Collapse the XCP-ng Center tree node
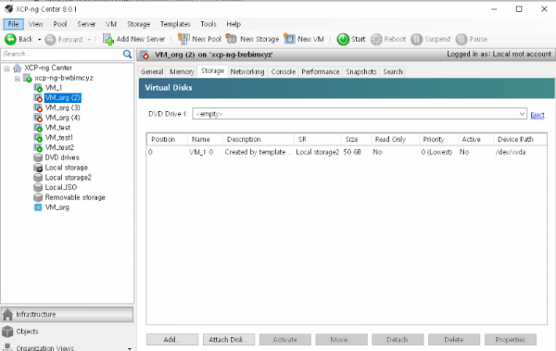This screenshot has width=556, height=351. coord(6,69)
